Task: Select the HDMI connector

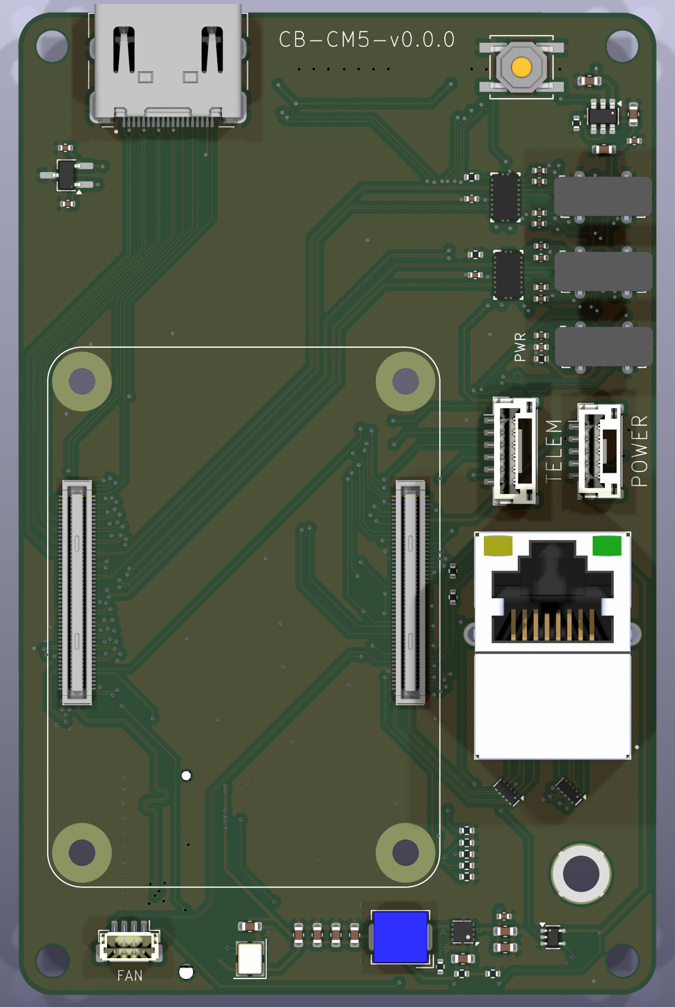Action: (x=168, y=65)
